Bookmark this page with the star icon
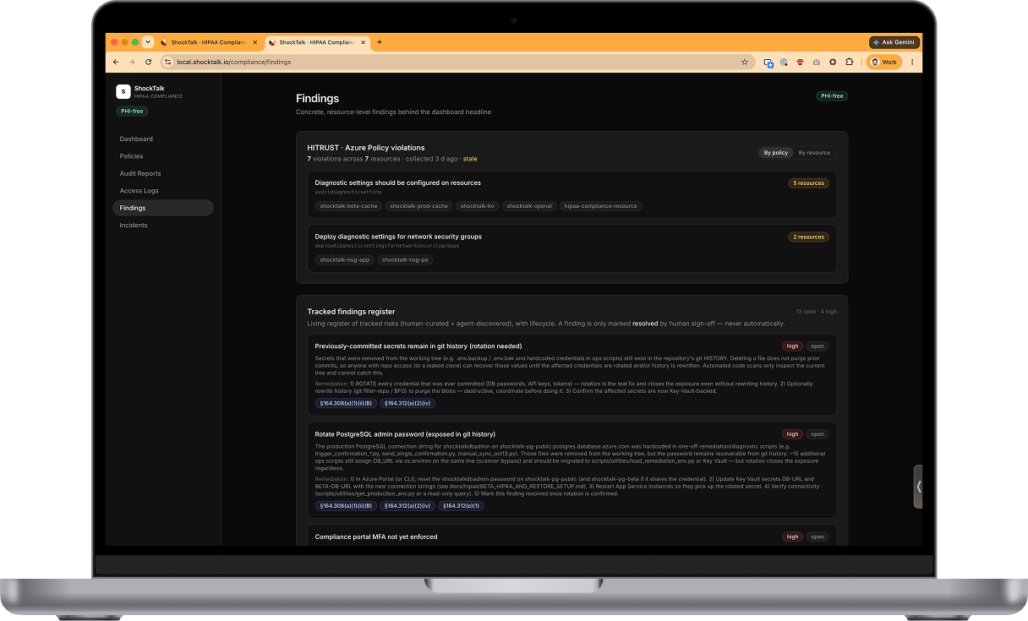 click(x=745, y=62)
